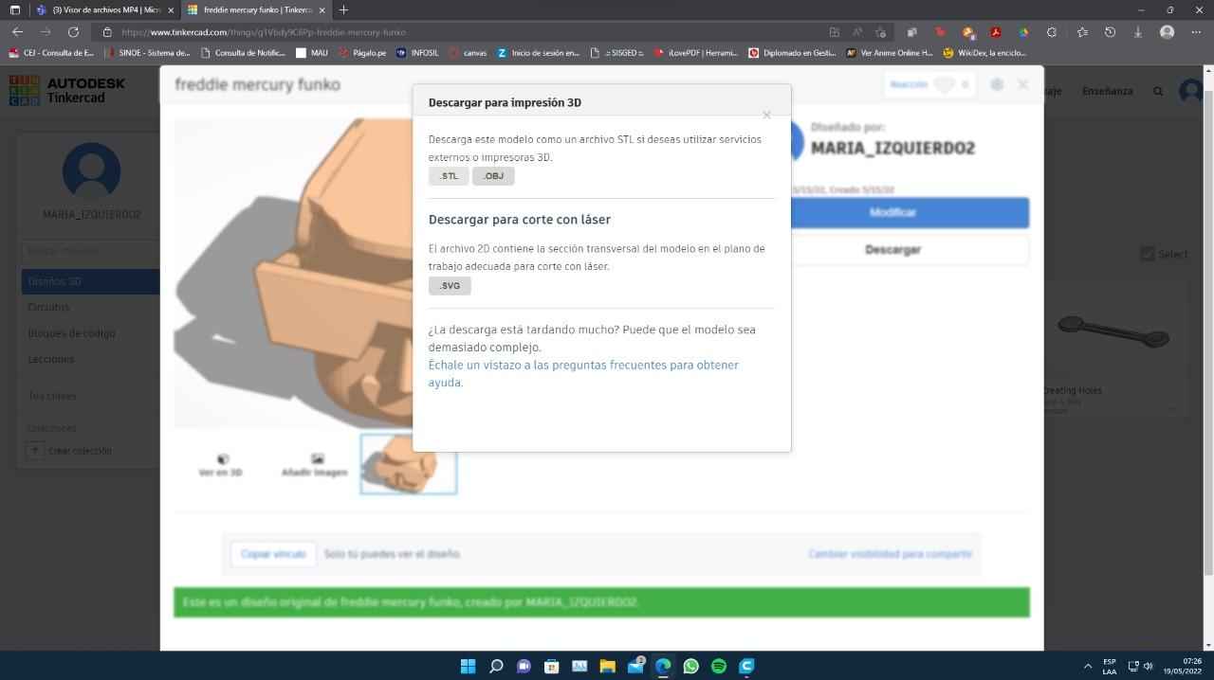Open the Creating Holes design card

(1114, 349)
